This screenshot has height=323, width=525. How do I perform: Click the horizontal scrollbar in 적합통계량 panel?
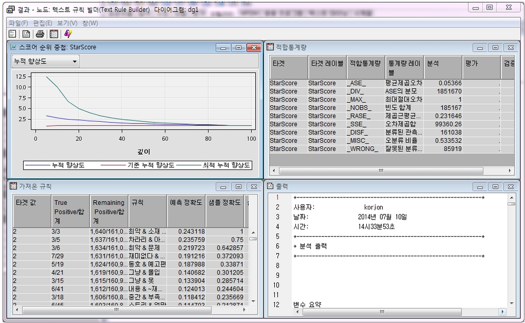pos(381,171)
